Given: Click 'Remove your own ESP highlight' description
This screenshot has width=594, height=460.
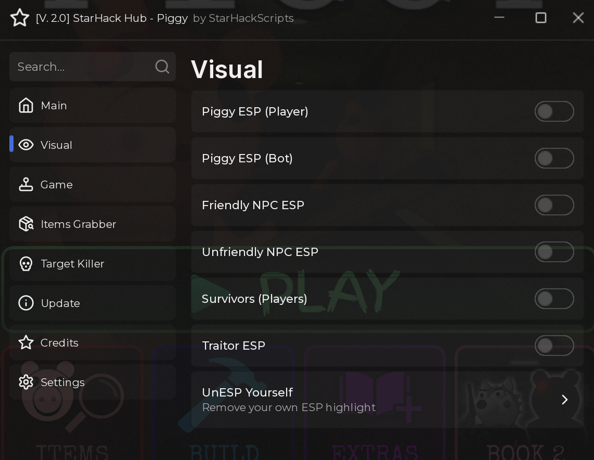Looking at the screenshot, I should 289,407.
